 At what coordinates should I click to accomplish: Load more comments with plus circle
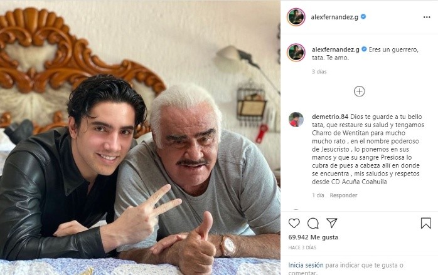pyautogui.click(x=359, y=91)
